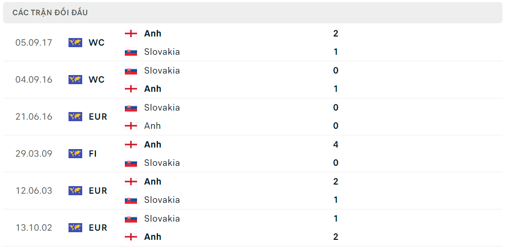Click the England flag in the 12.06.03 match
Screen dimensions: 506x252
131,182
